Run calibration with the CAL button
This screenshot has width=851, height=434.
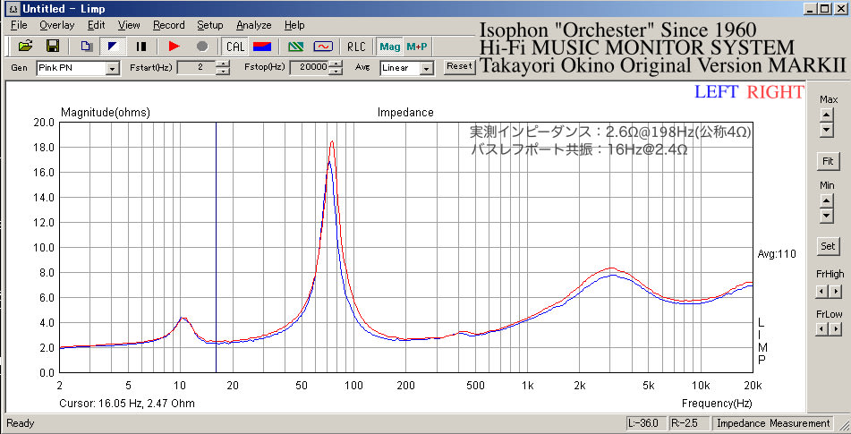[235, 47]
